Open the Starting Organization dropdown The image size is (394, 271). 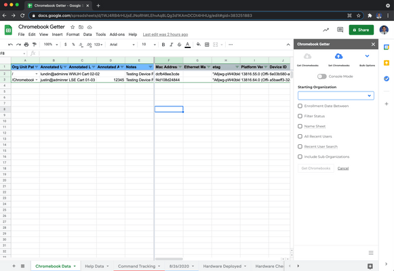[336, 96]
